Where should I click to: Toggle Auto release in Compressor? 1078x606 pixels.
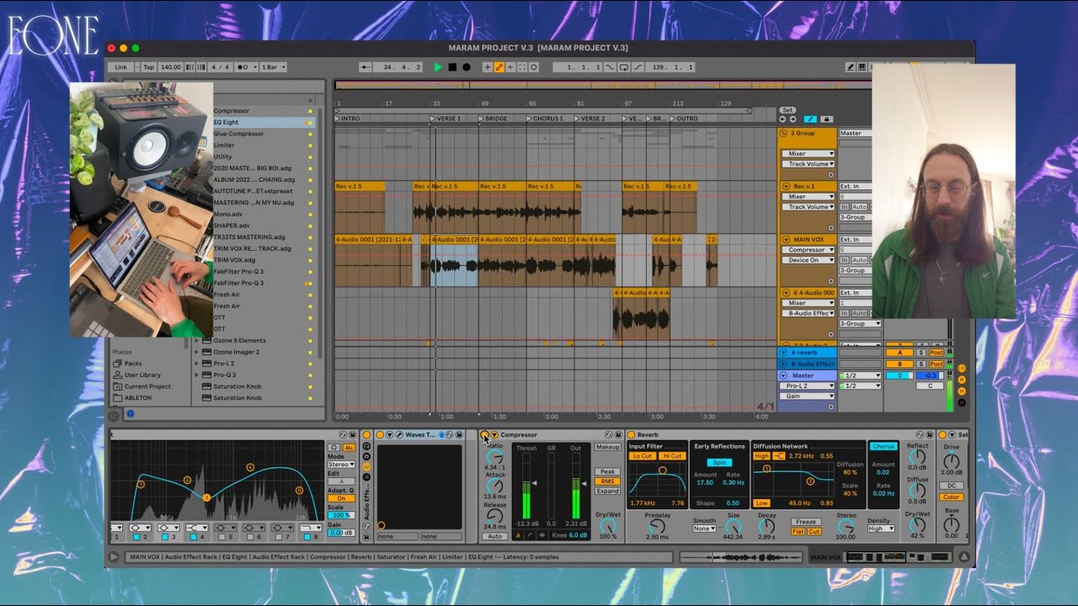(495, 536)
